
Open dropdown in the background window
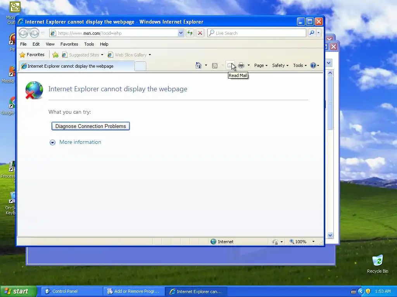(329, 63)
